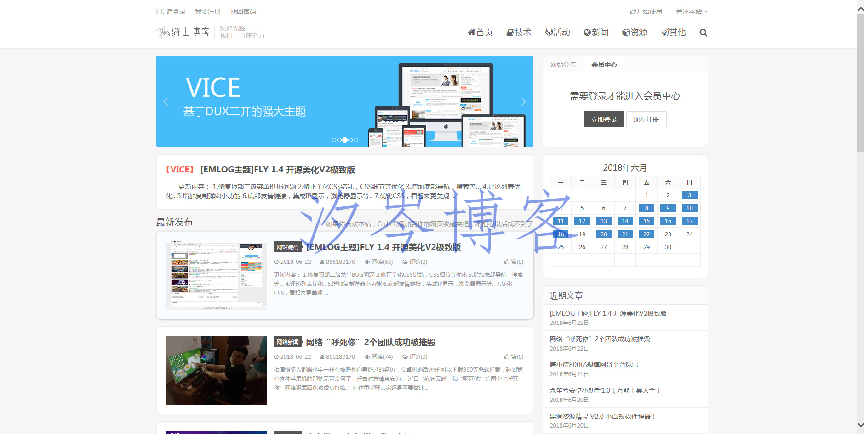Open 首页 home in navigation bar
Image resolution: width=864 pixels, height=434 pixels.
pos(480,33)
